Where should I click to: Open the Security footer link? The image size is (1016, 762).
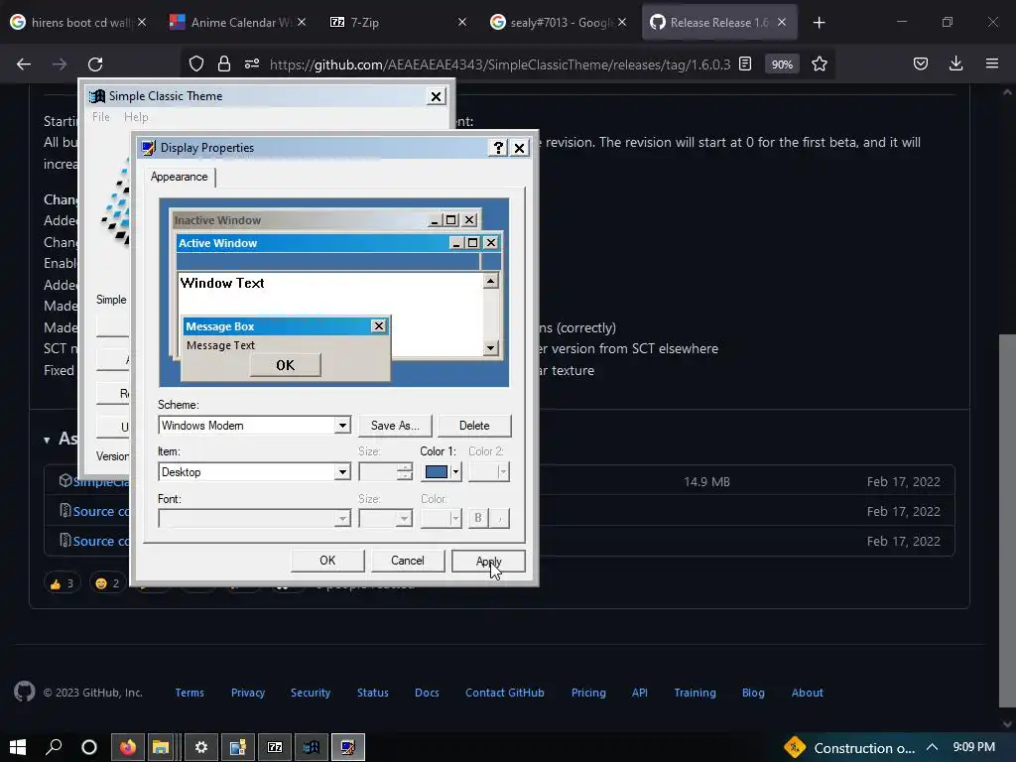click(311, 692)
